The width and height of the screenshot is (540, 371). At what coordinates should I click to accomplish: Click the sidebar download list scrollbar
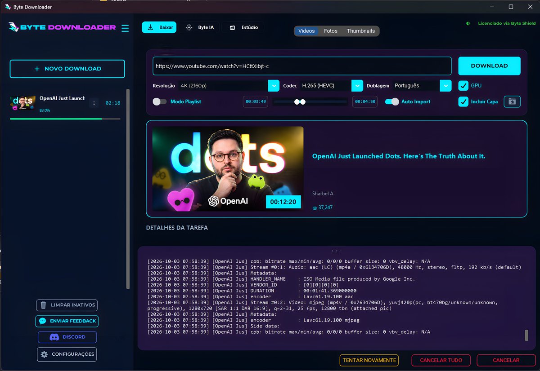click(x=128, y=189)
